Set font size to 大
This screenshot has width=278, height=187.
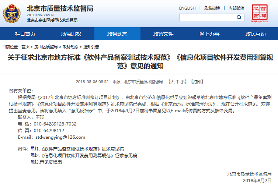point(172,82)
